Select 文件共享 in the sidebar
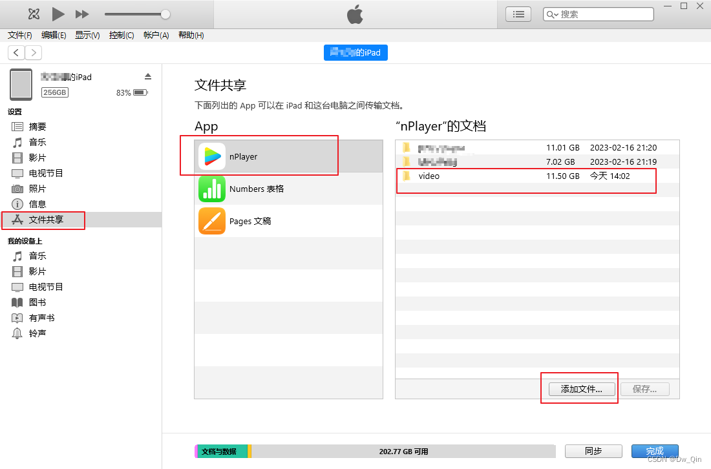Screen dimensions: 711x469 pos(47,220)
